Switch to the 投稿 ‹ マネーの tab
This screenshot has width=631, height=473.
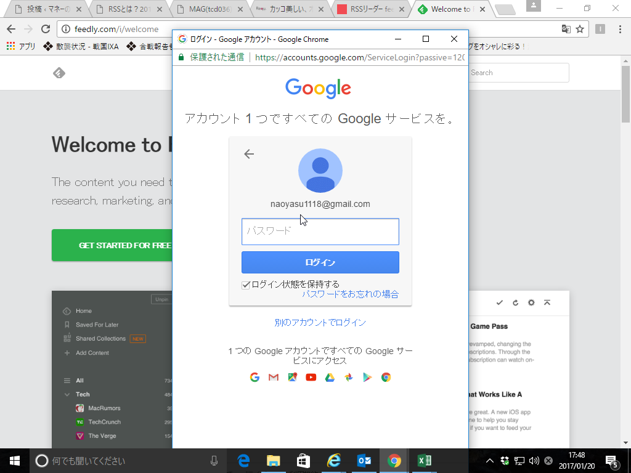(x=49, y=9)
